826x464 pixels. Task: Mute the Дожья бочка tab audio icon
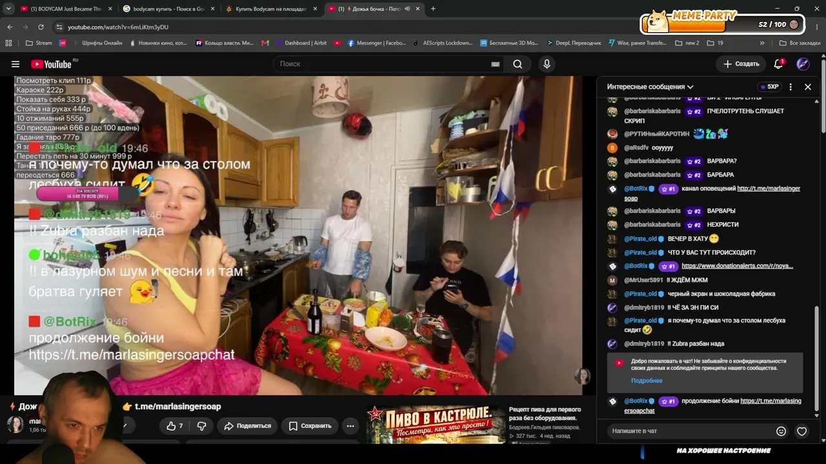click(407, 9)
